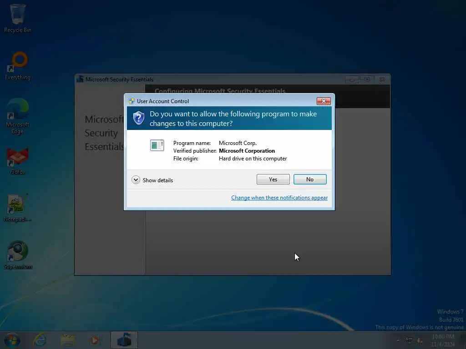Select 'Microsoft Corp.' program name text

pyautogui.click(x=238, y=143)
